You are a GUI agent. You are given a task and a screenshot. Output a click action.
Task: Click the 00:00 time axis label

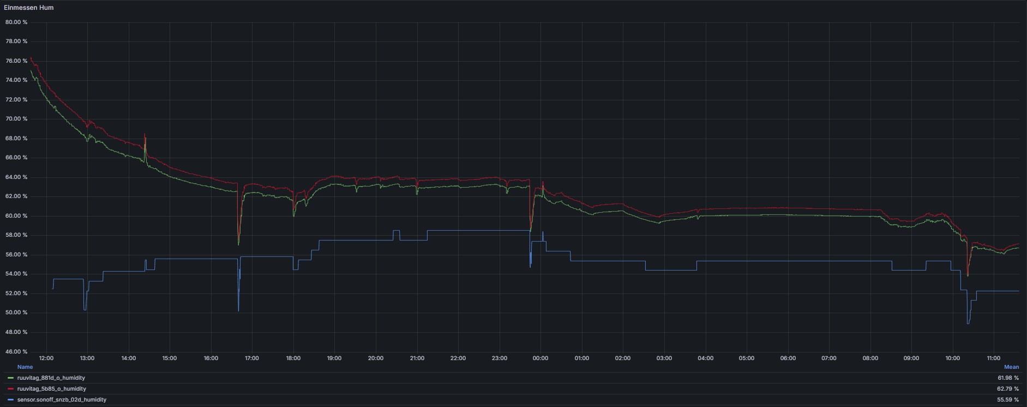(x=540, y=358)
